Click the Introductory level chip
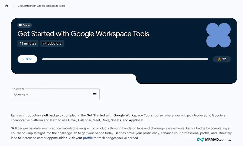This screenshot has height=146, width=243. pyautogui.click(x=52, y=43)
